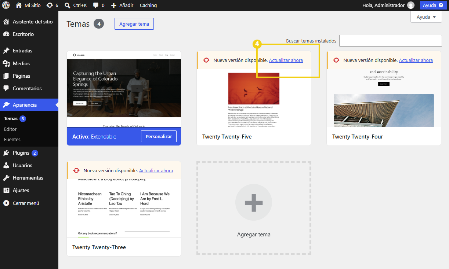Image resolution: width=449 pixels, height=269 pixels.
Task: Open the Editor submenu item
Action: click(10, 129)
